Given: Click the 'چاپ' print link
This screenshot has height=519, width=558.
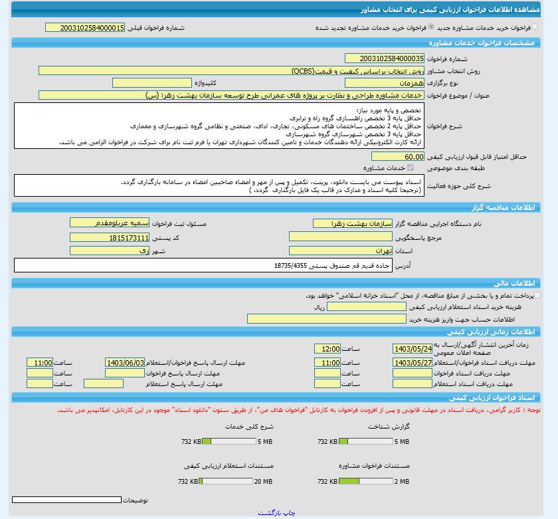Looking at the screenshot, I should (x=289, y=513).
